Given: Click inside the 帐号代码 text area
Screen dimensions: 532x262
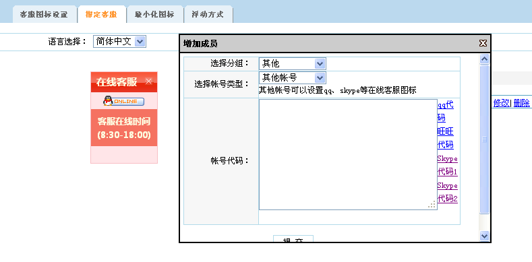Looking at the screenshot, I should [x=348, y=154].
